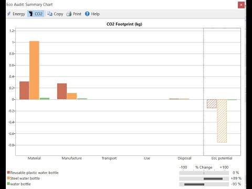Click the +89 % change bar

(x=213, y=178)
